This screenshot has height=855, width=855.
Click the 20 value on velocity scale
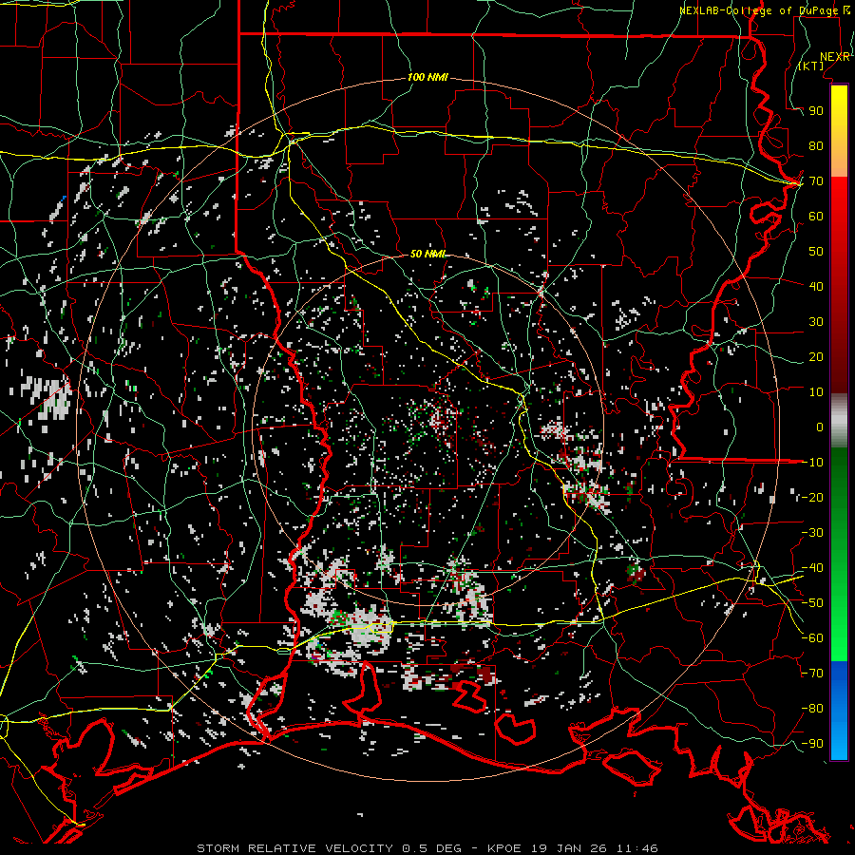pos(816,357)
